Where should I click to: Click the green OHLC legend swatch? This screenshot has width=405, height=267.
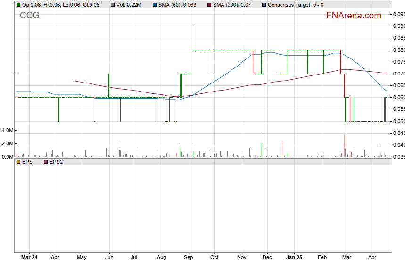tap(18, 5)
